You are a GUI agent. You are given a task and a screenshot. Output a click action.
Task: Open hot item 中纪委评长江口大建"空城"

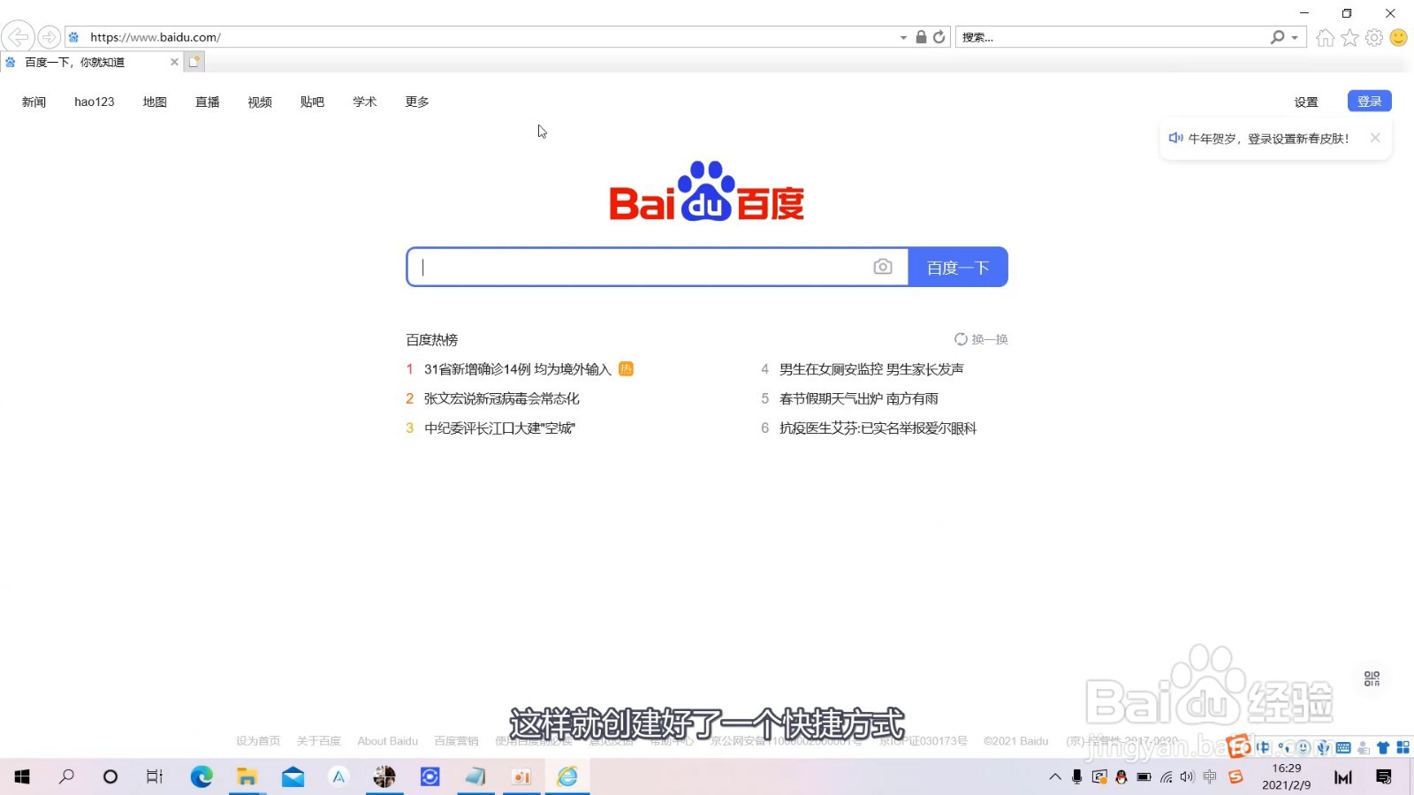(x=499, y=428)
